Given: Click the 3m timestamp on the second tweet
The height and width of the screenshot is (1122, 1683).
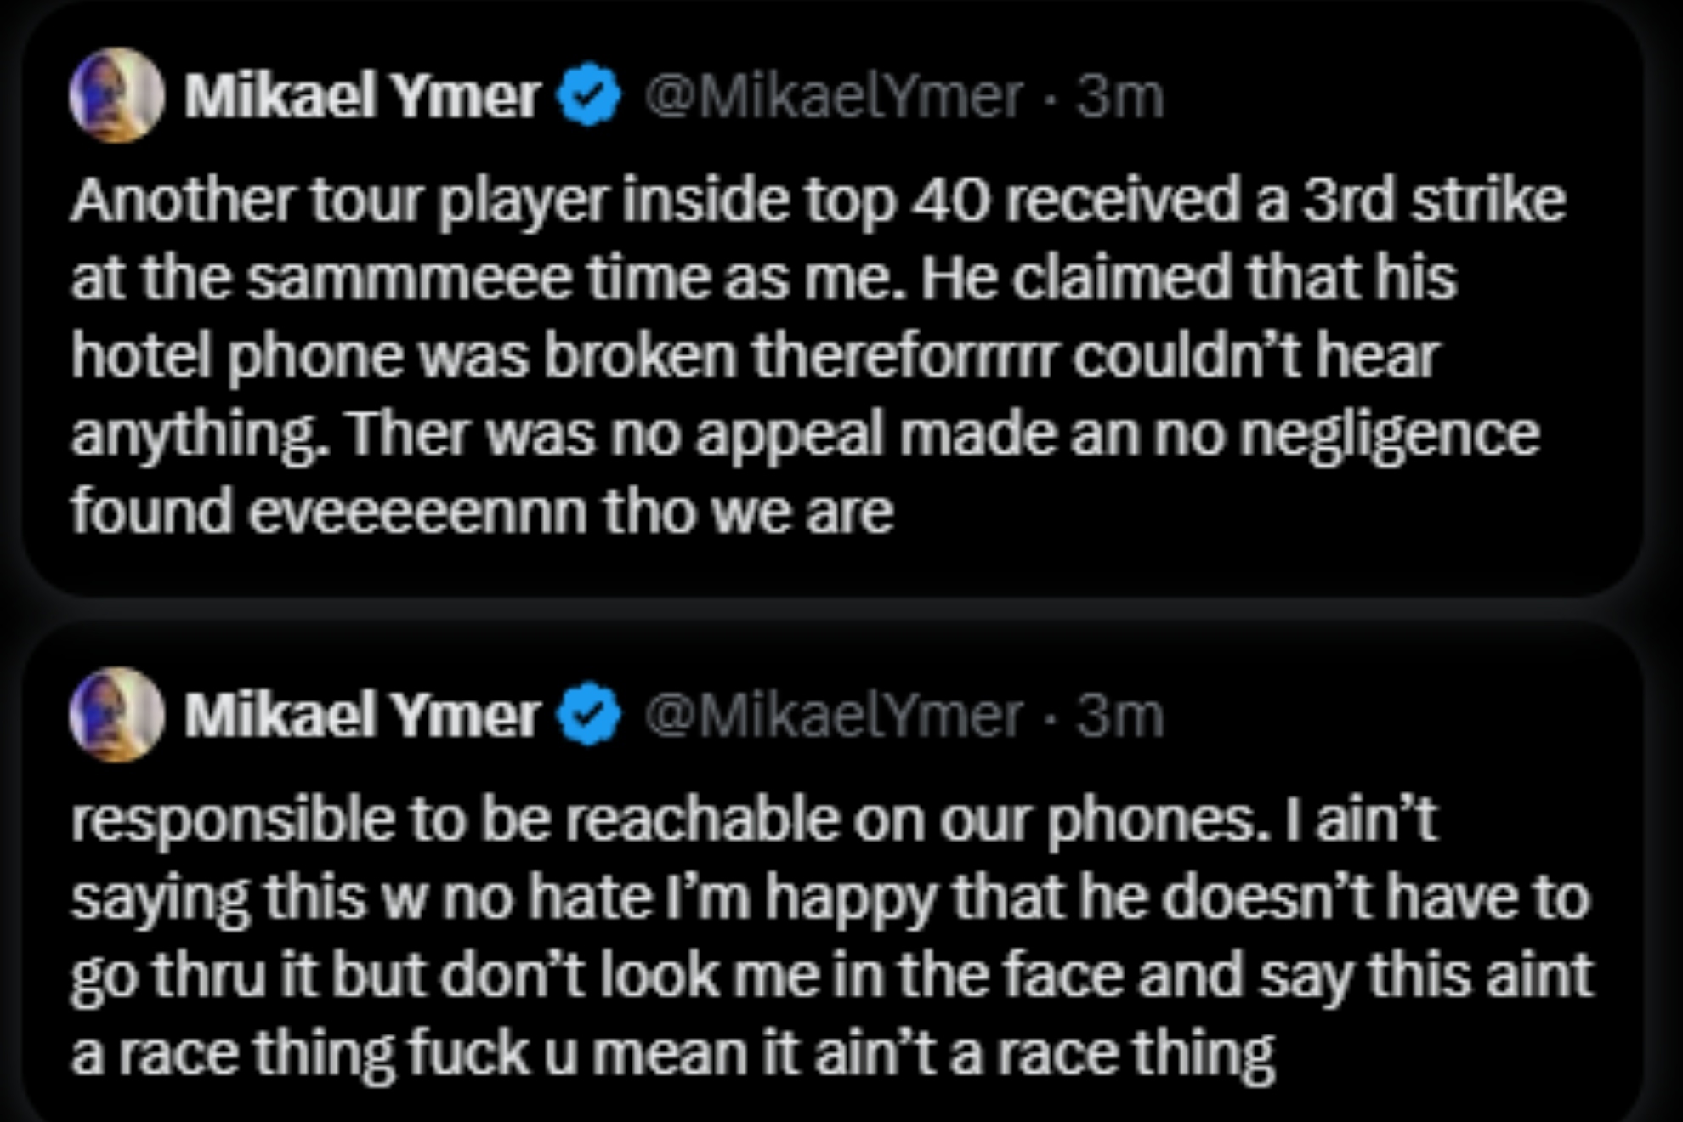Looking at the screenshot, I should (x=1119, y=717).
